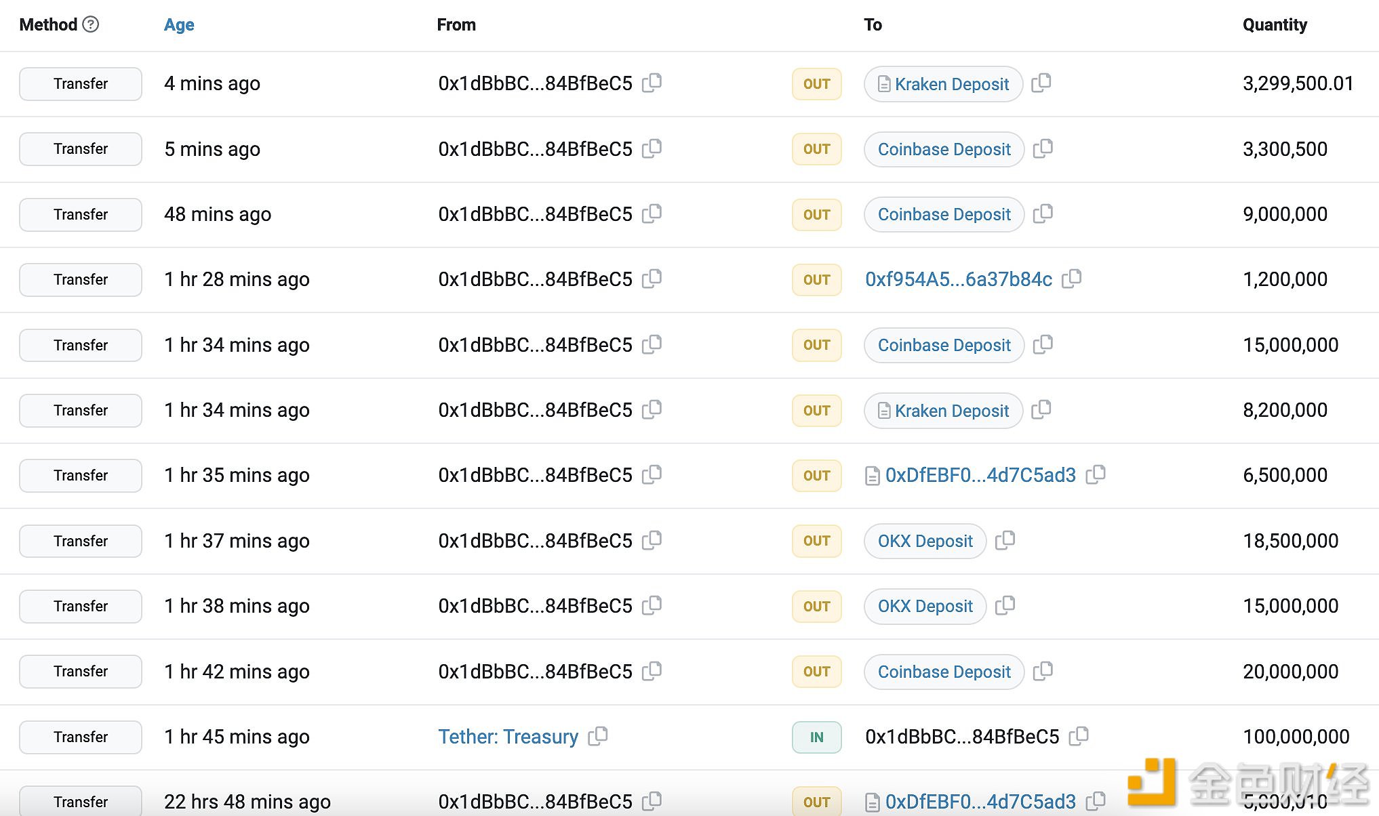
Task: Open the Tether: Treasury address link
Action: [x=508, y=737]
